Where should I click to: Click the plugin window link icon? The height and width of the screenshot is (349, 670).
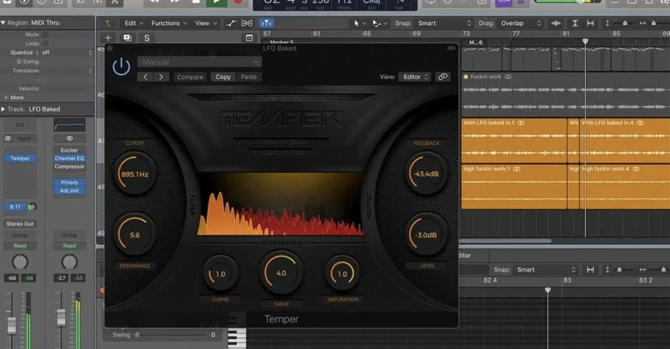pos(443,77)
